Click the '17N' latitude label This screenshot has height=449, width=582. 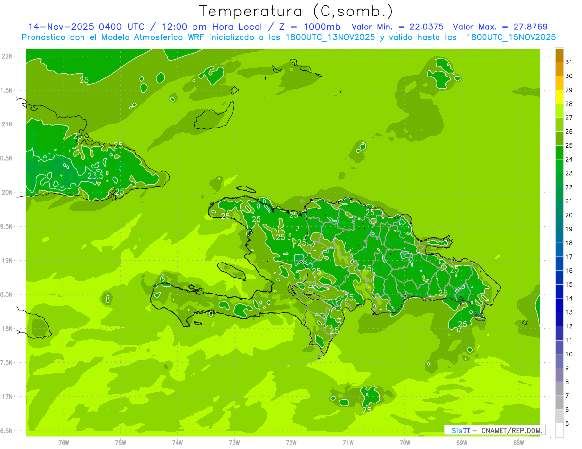pos(7,397)
